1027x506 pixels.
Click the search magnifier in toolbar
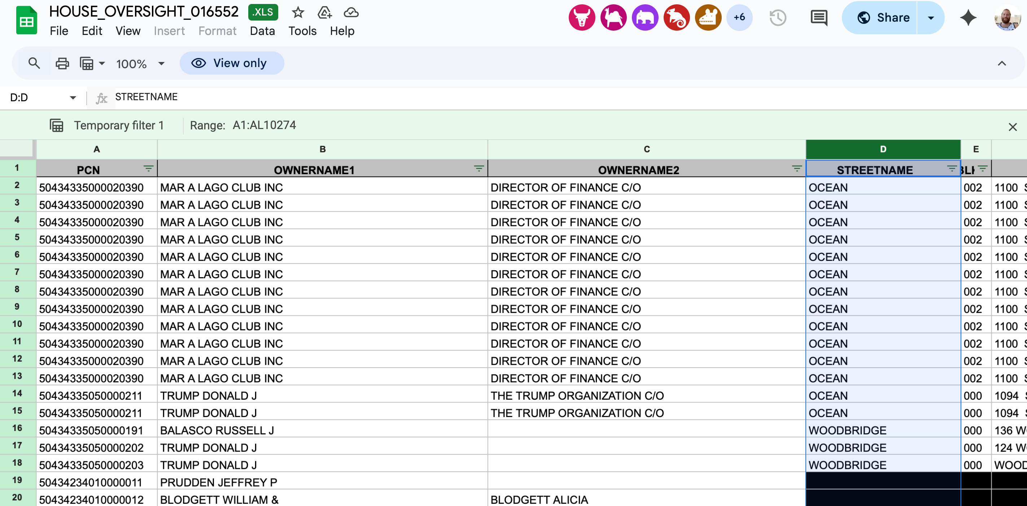click(x=34, y=63)
